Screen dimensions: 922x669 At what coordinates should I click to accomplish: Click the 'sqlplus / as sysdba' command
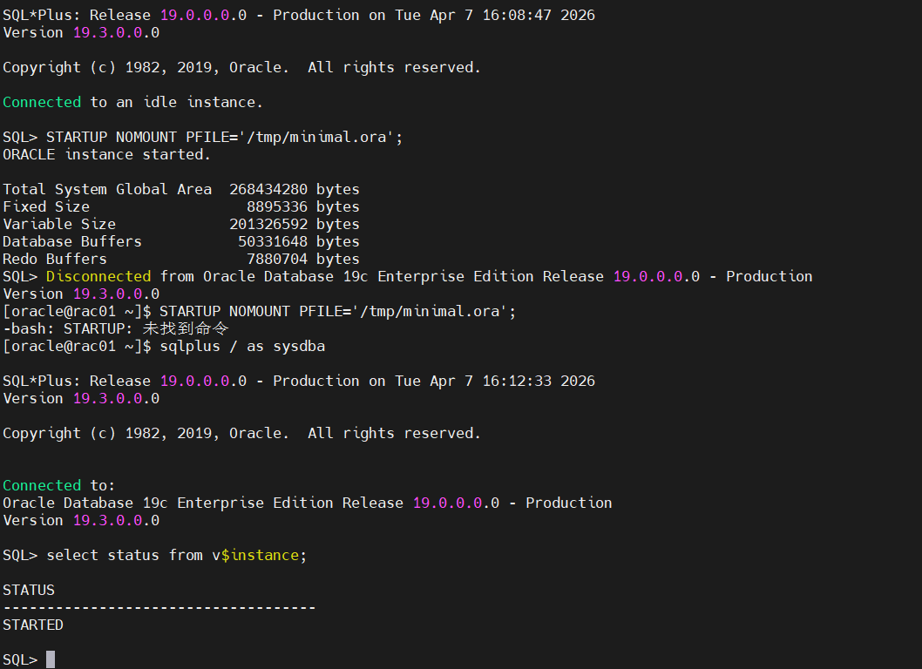242,346
